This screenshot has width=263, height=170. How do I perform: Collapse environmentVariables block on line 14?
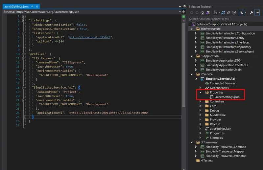(x=23, y=71)
